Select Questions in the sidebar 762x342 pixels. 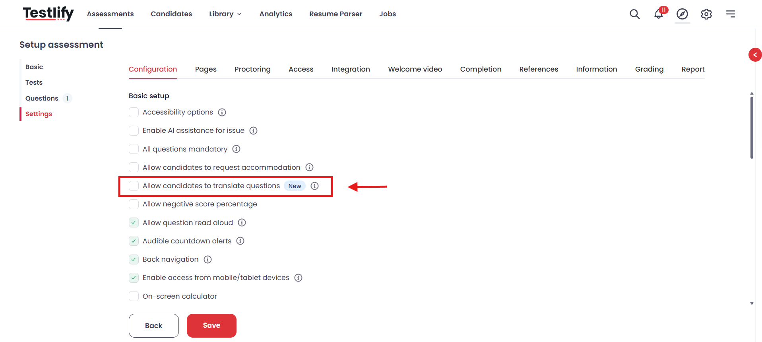click(x=42, y=98)
